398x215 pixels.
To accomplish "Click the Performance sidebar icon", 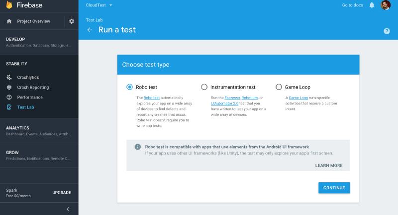I will coord(9,97).
